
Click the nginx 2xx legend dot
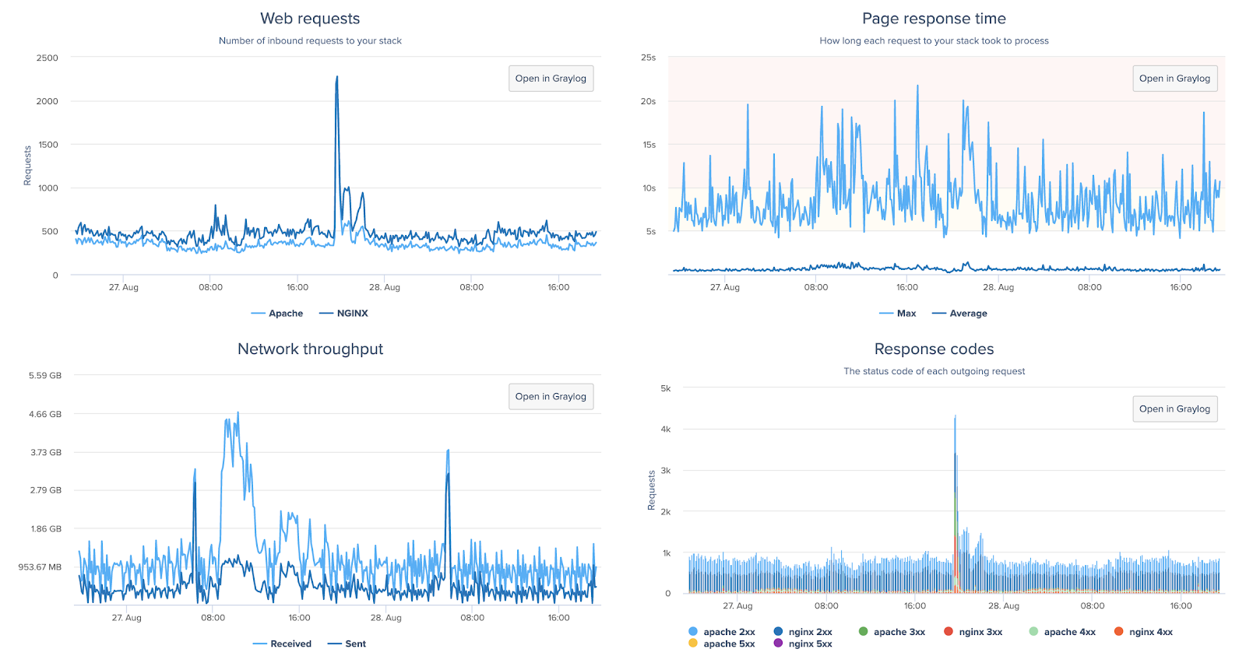tap(778, 631)
